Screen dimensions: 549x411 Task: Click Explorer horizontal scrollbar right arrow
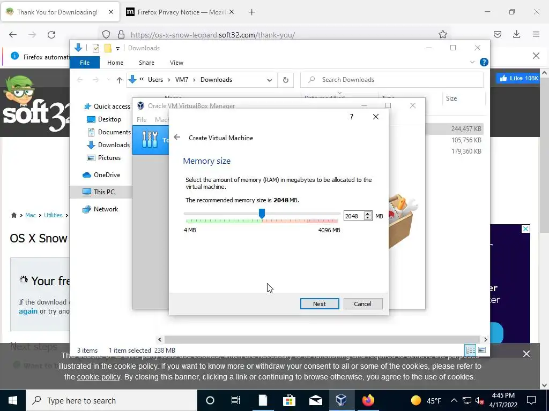[x=485, y=339]
